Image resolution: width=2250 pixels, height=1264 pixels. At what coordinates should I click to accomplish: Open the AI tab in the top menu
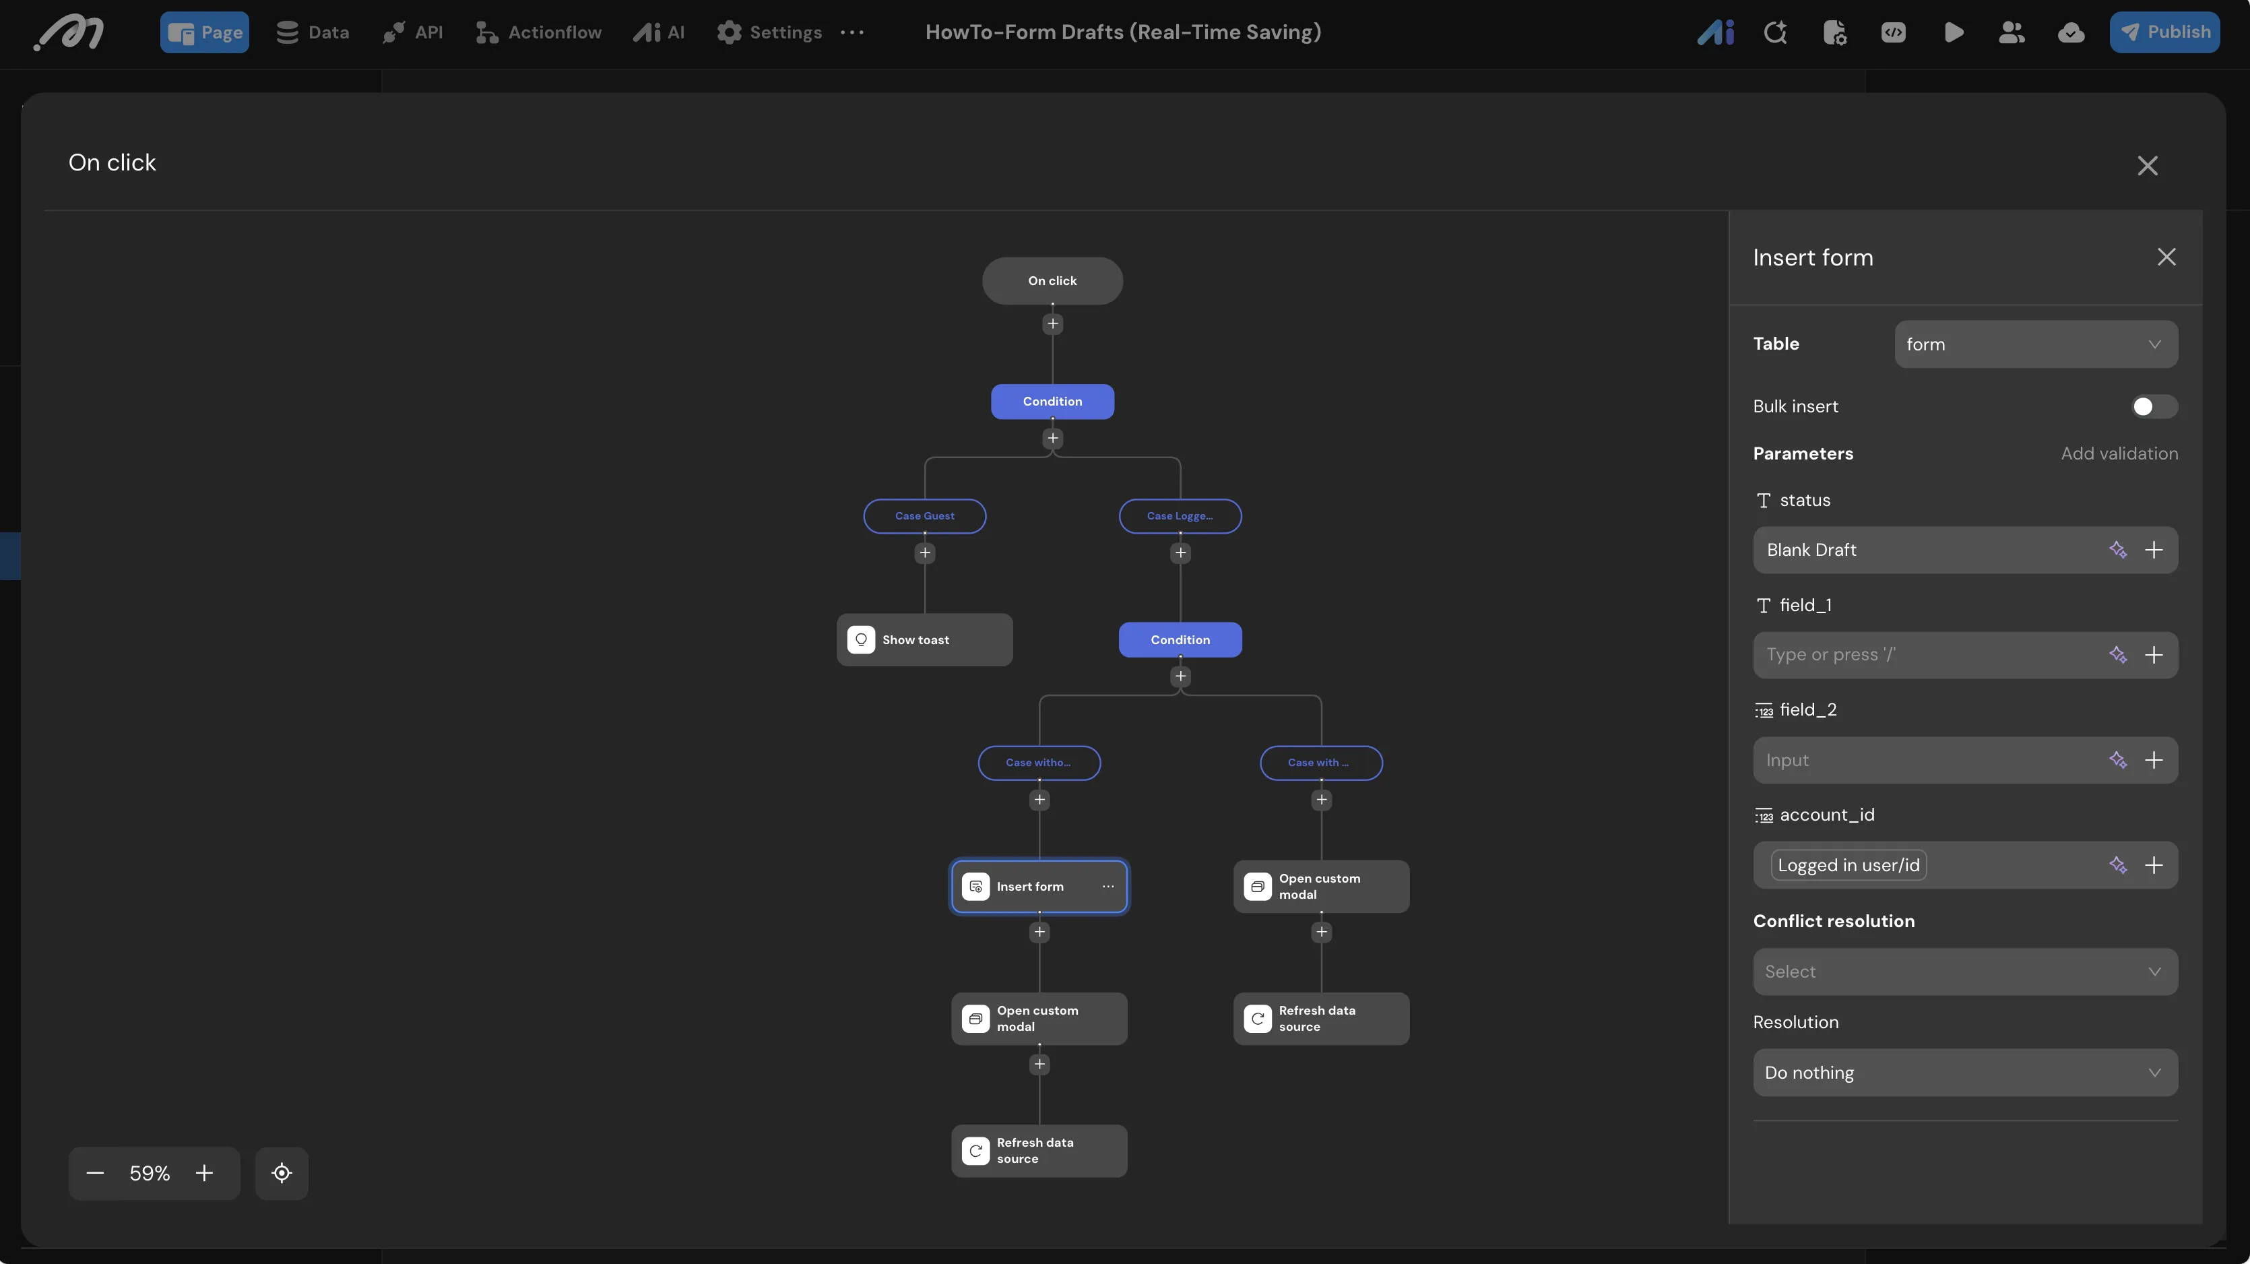coord(660,32)
